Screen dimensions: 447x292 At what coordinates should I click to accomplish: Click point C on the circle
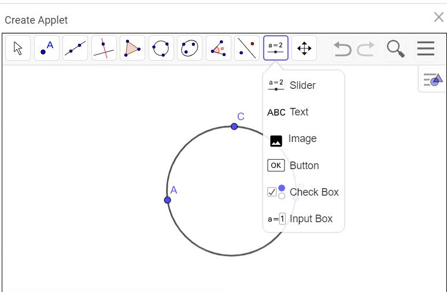[234, 126]
